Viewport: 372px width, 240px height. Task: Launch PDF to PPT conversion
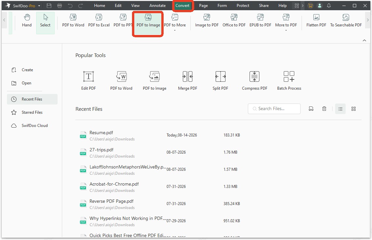(x=123, y=21)
